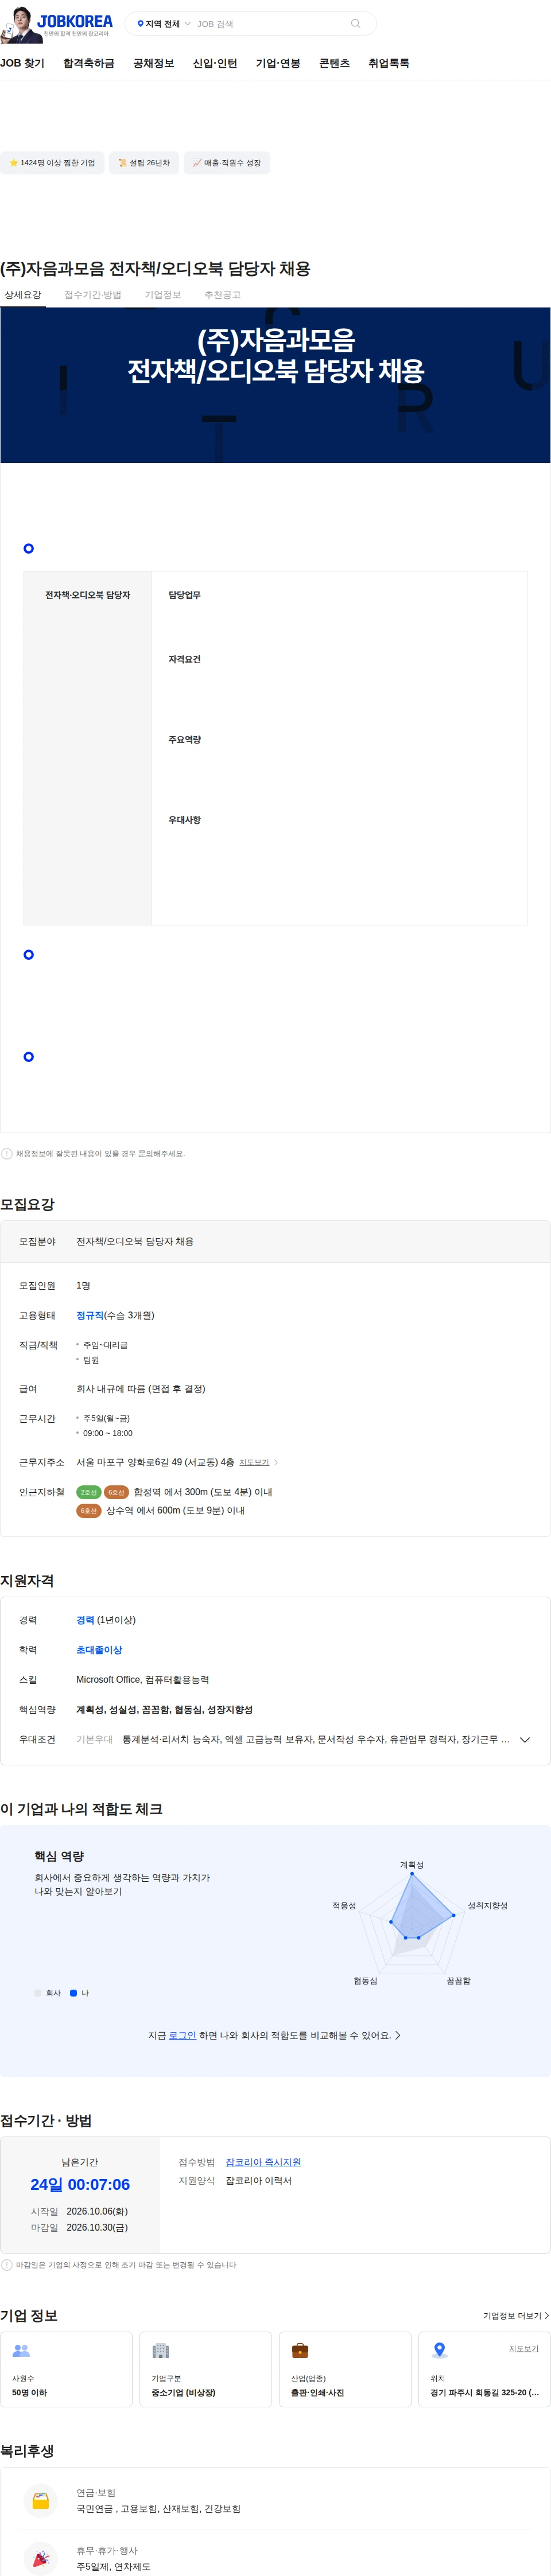Click the JOBKOREA logo
Viewport: 551px width, 2576px height.
(75, 21)
